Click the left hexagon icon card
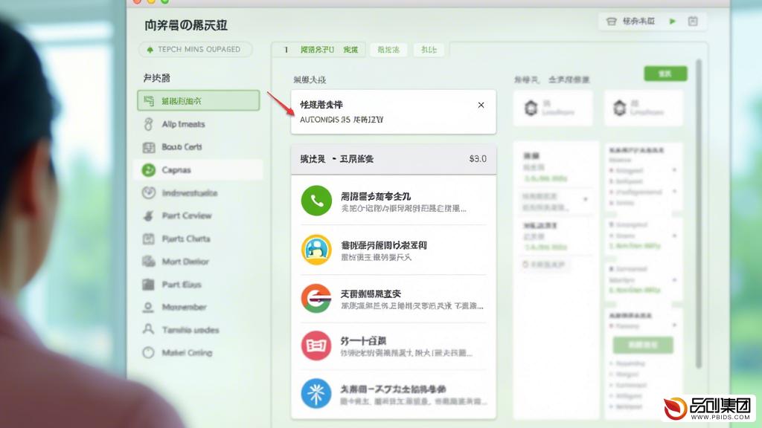Viewport: 762px width, 428px height. [553, 108]
